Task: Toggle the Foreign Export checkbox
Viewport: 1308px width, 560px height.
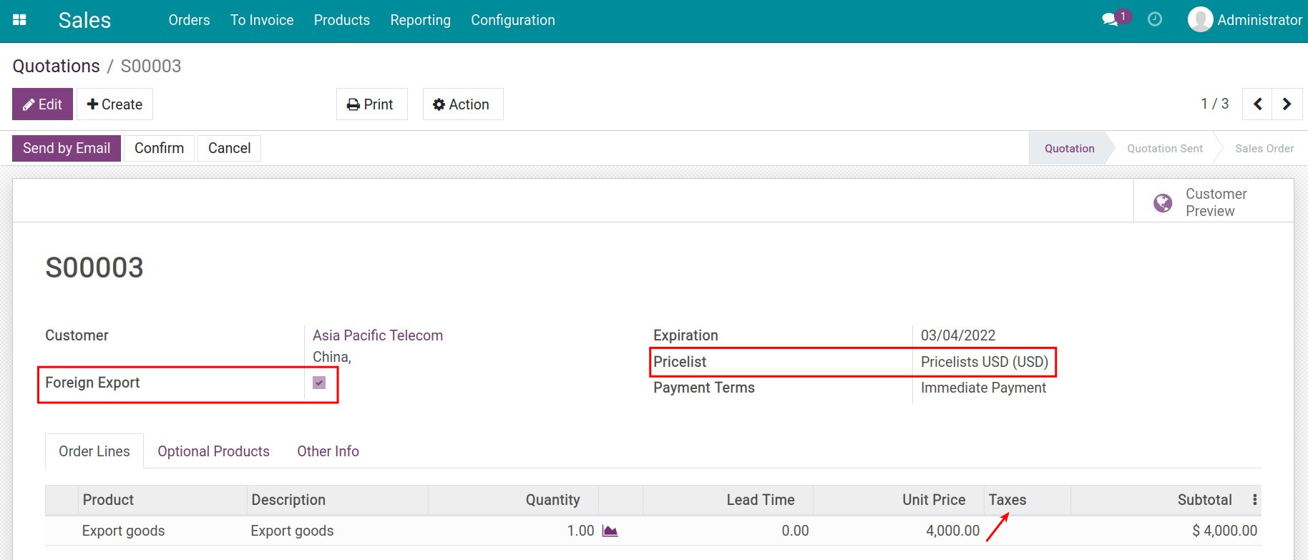Action: (x=319, y=383)
